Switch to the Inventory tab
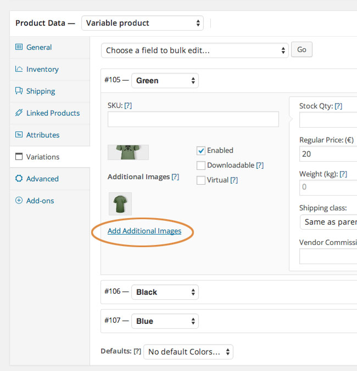 [x=42, y=69]
